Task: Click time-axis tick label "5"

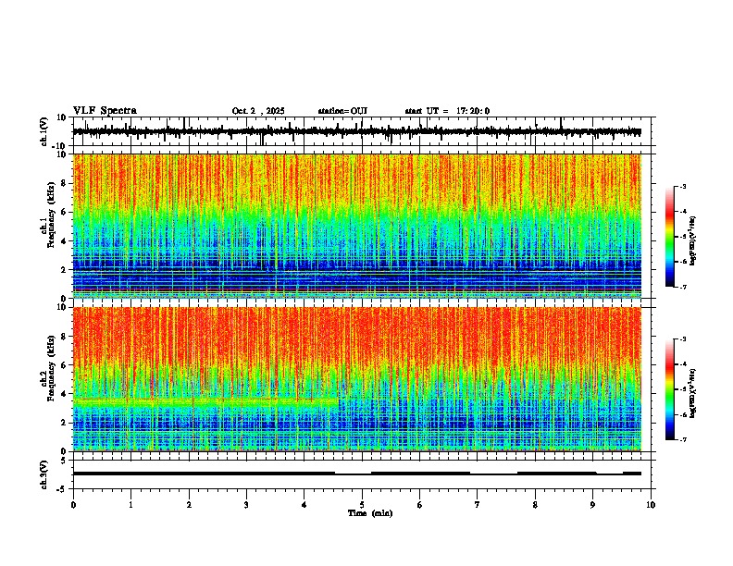Action: tap(362, 505)
